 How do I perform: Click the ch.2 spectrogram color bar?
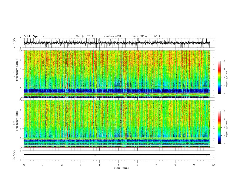point(219,127)
